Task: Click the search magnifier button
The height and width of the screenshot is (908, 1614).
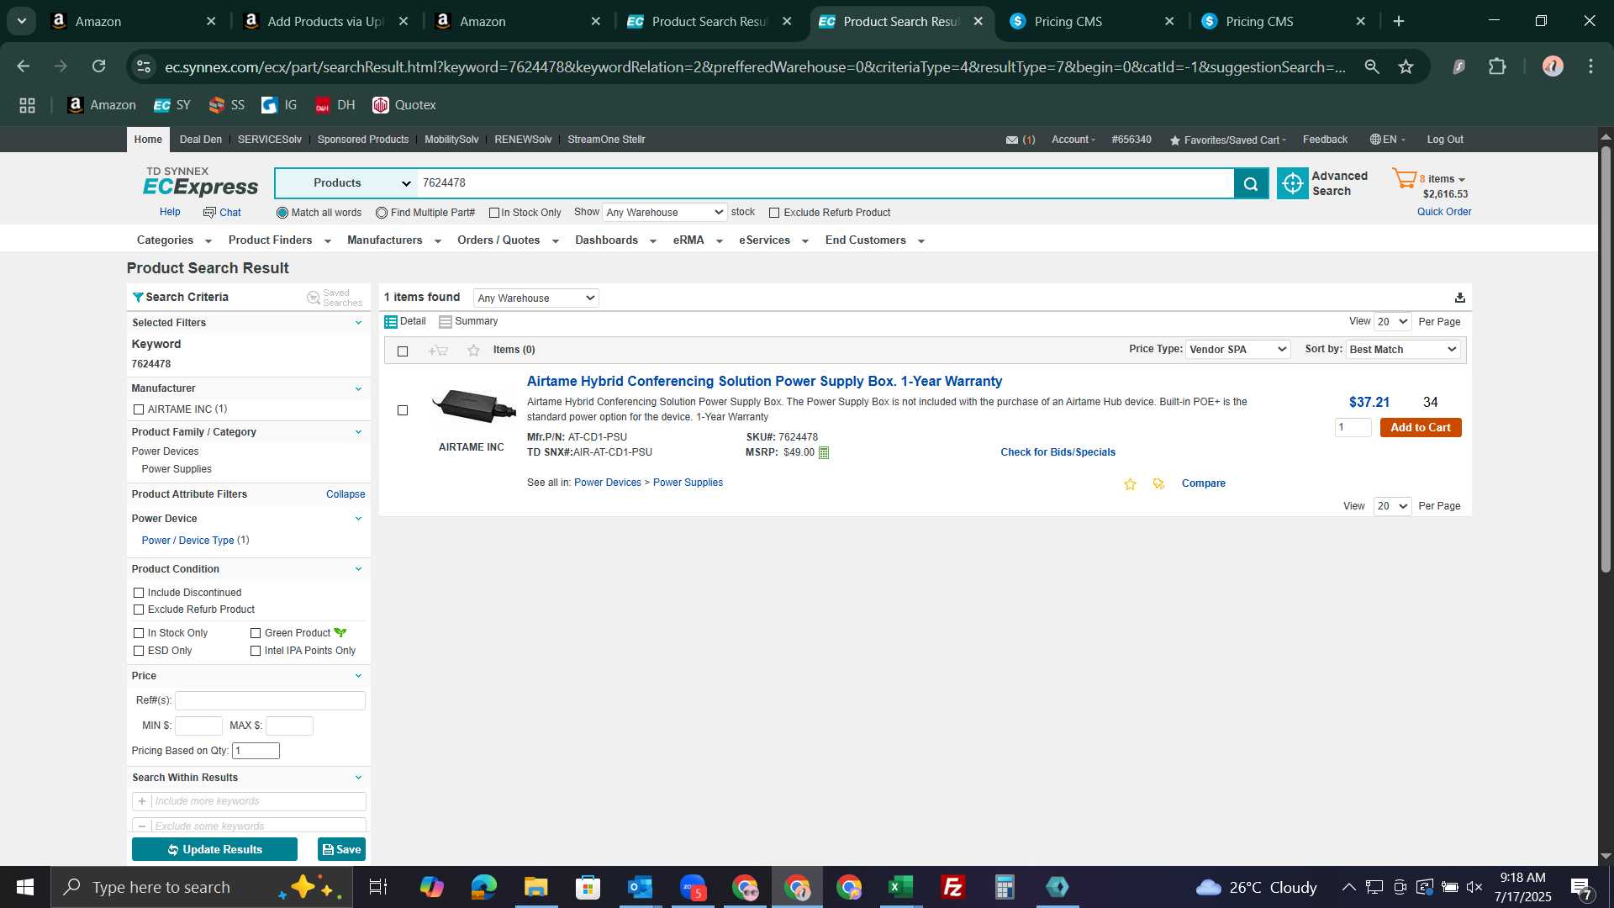Action: (1251, 183)
